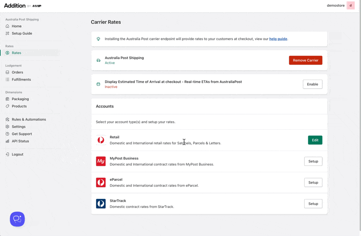Viewport: 361px width, 236px height.
Task: Click the Rates dollar icon
Action: point(7,53)
